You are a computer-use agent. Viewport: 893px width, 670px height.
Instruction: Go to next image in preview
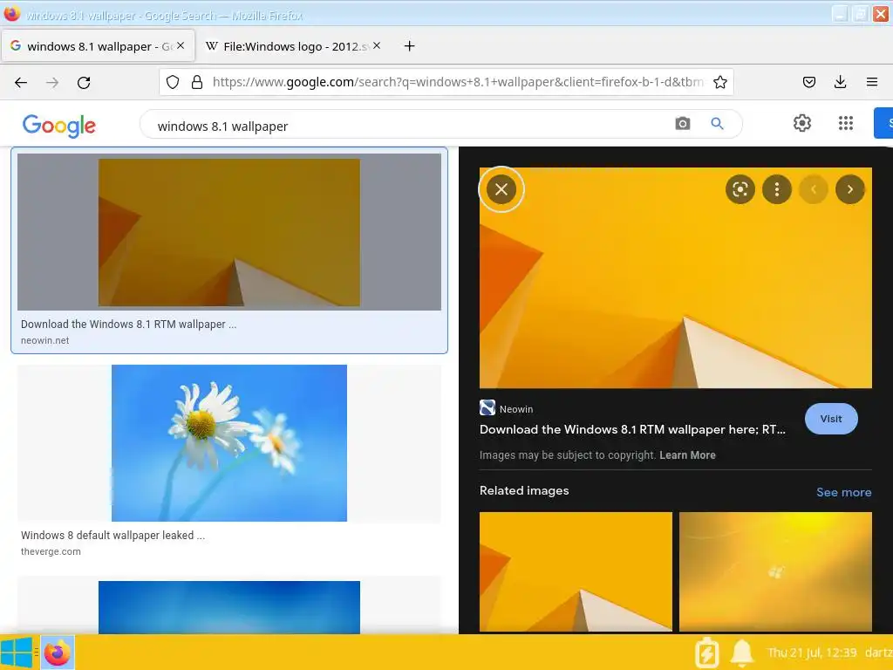(849, 189)
